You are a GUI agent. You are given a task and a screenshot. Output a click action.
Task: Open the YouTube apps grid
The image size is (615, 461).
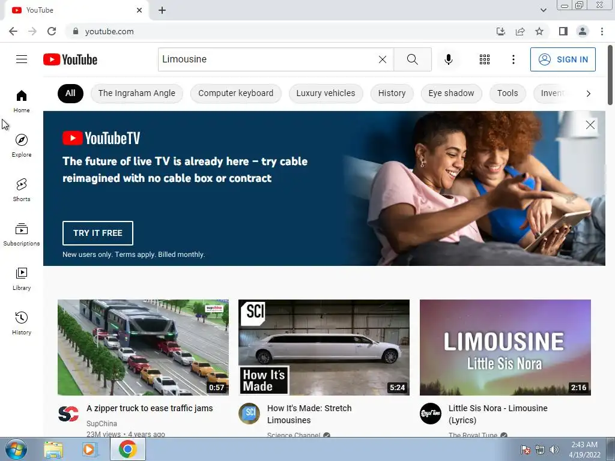[485, 59]
